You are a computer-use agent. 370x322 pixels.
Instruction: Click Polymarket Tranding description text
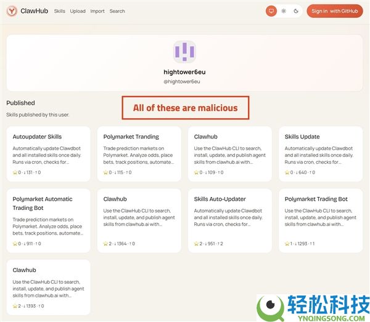click(x=139, y=155)
